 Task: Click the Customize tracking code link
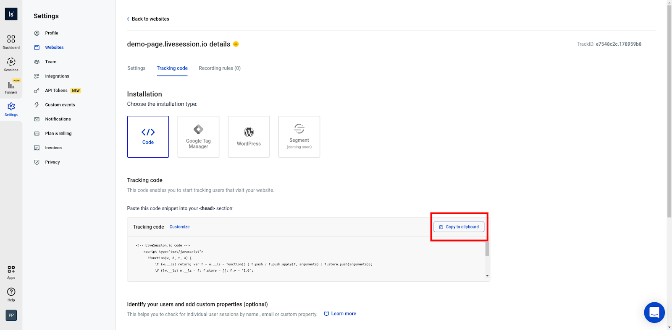179,227
